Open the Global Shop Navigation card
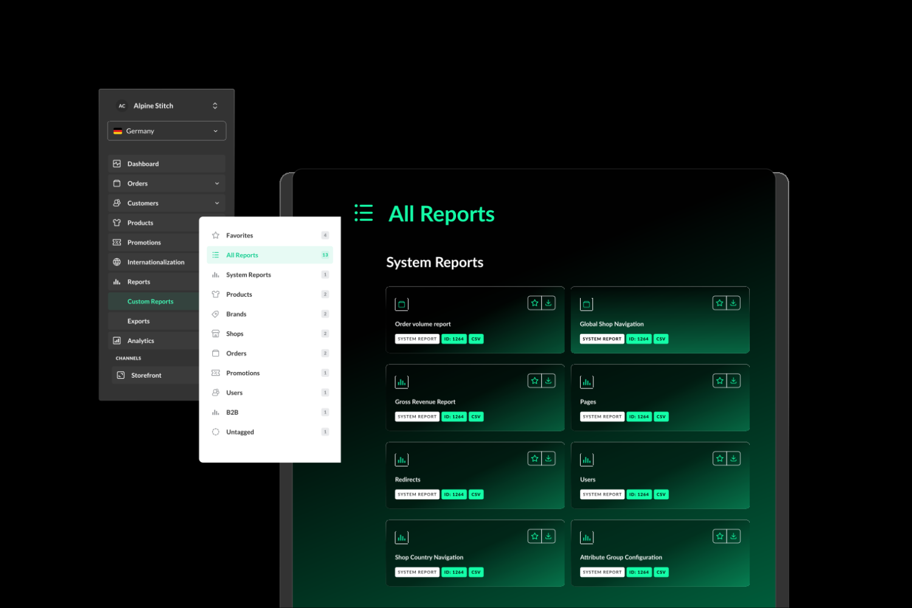Viewport: 912px width, 608px height. pyautogui.click(x=660, y=320)
